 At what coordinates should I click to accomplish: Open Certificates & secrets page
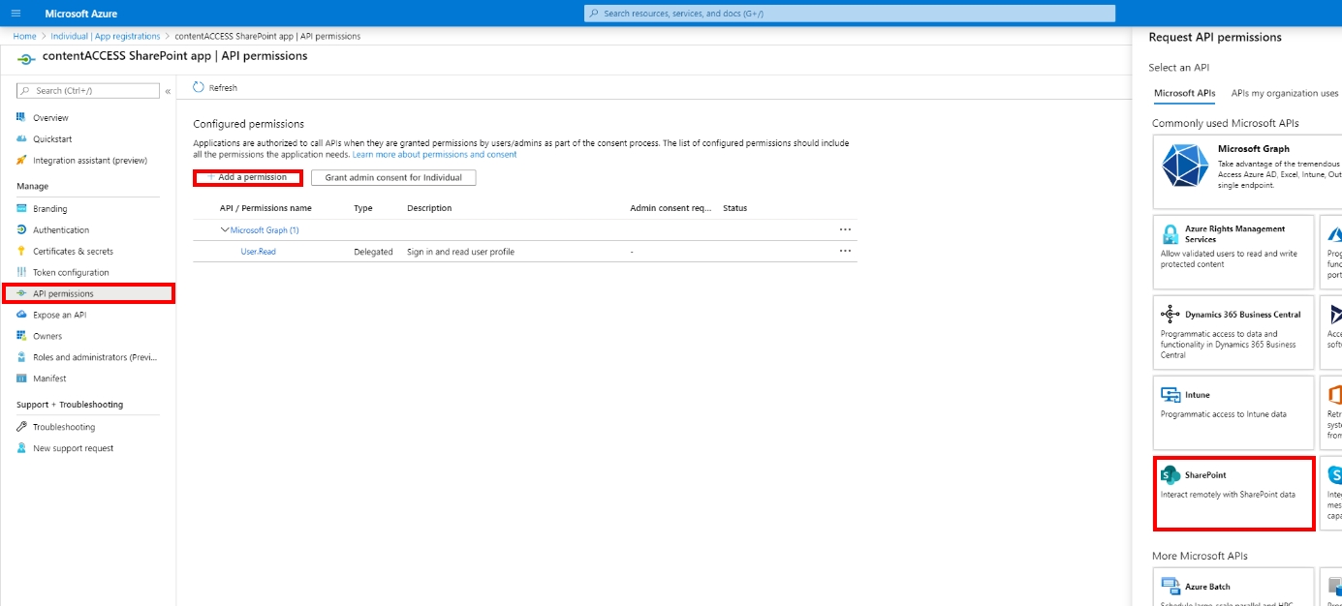(x=73, y=251)
